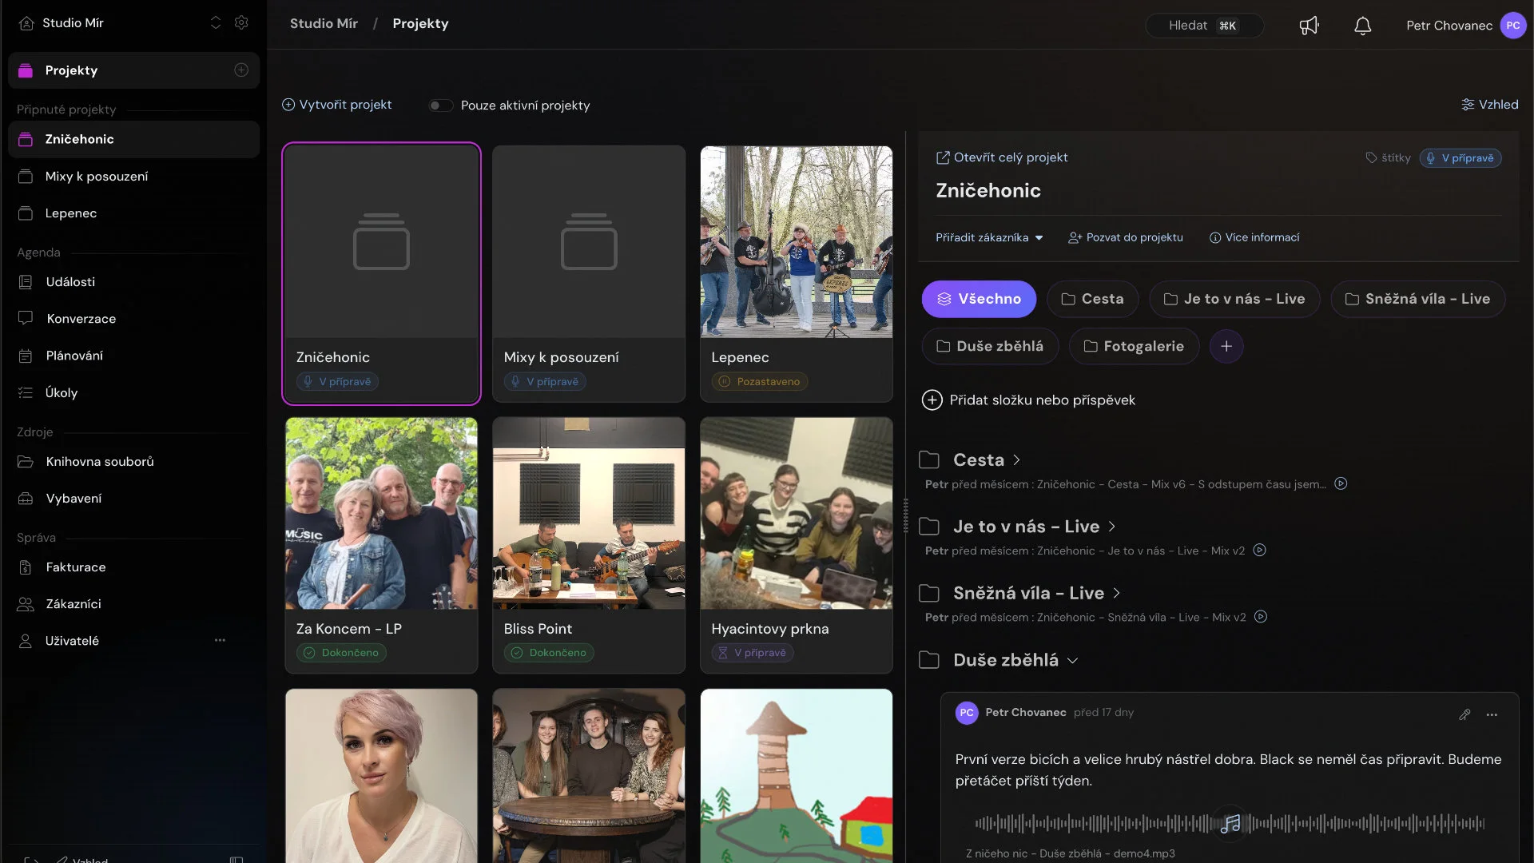Open Uživatelé more options dots
Image resolution: width=1534 pixels, height=863 pixels.
[220, 640]
